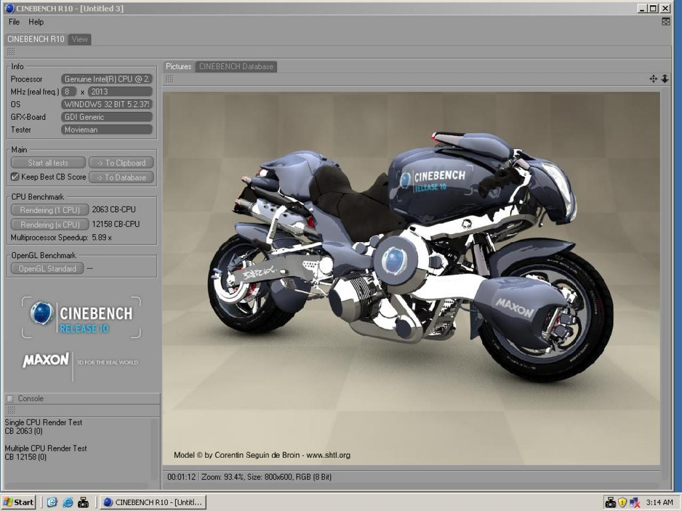Click Single CPU Render Test console line
Screen dimensions: 682x511
click(44, 422)
